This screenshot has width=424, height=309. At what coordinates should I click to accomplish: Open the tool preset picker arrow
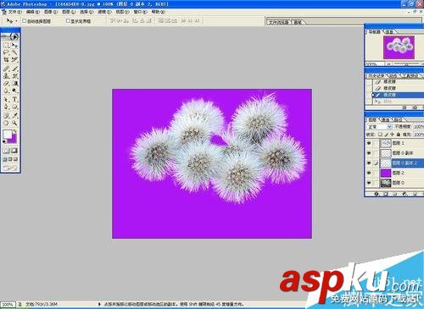[x=16, y=21]
